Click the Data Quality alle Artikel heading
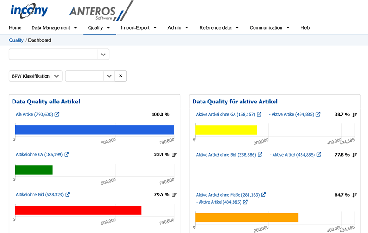Viewport: 368px width, 233px height. (46, 102)
